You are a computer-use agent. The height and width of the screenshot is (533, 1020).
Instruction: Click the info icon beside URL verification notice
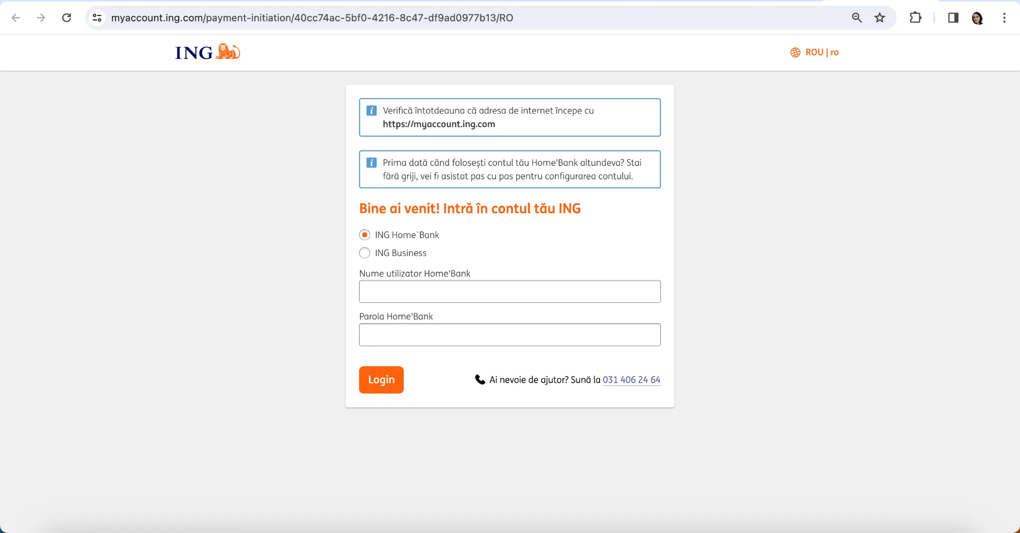(x=372, y=111)
